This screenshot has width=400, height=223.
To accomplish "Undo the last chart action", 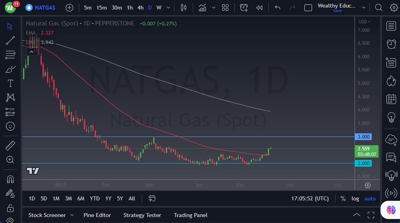I will click(277, 8).
